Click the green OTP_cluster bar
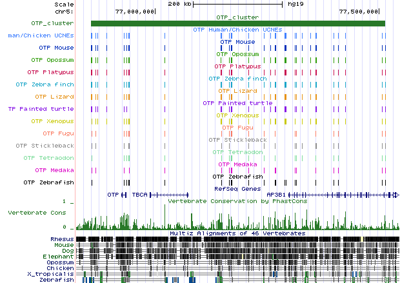Viewport: 400px width, 283px height. (x=237, y=24)
